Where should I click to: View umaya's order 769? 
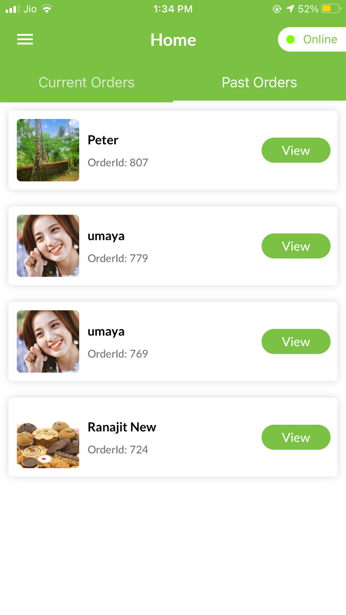click(x=296, y=341)
